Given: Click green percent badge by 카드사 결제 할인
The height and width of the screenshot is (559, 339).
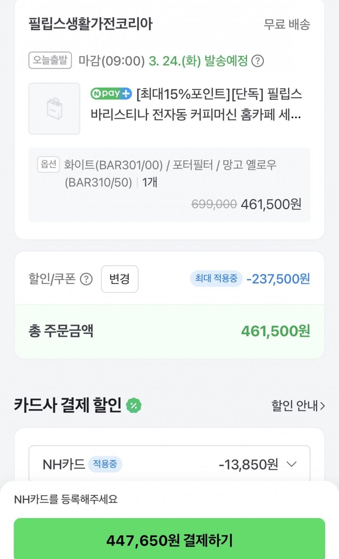Looking at the screenshot, I should point(133,406).
